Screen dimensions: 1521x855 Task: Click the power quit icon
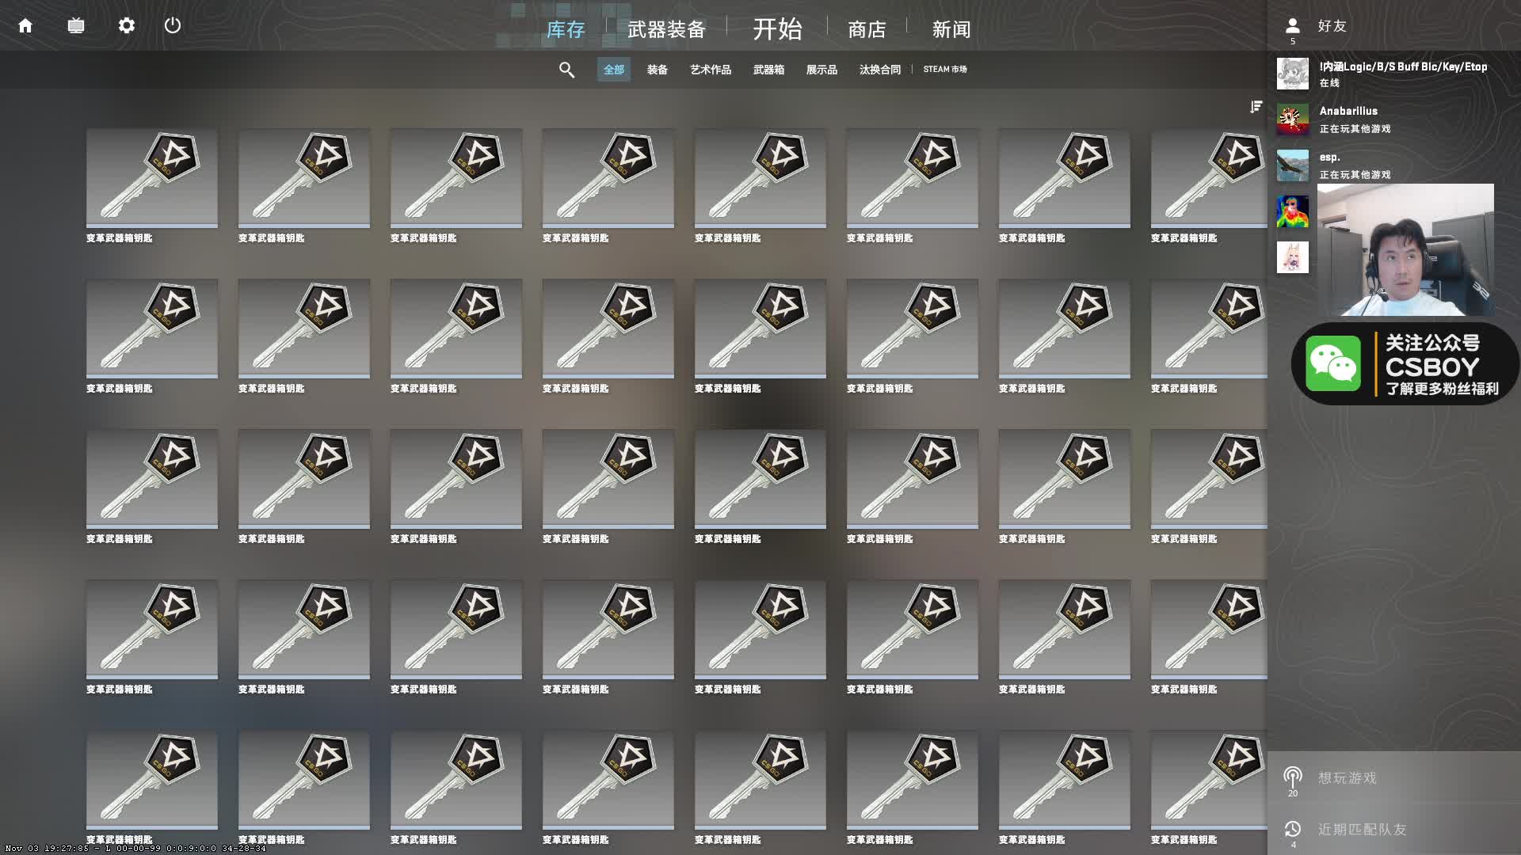tap(173, 26)
